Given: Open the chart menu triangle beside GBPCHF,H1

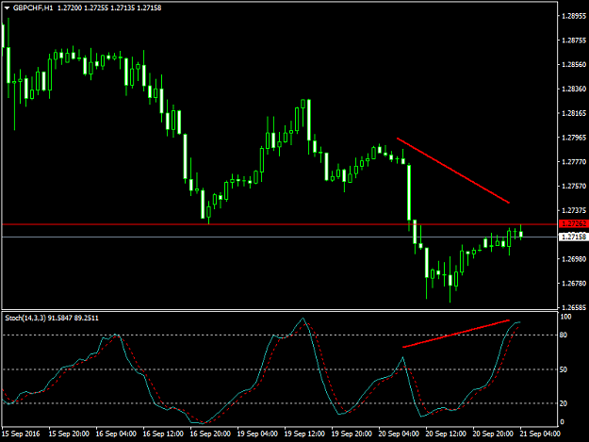Looking at the screenshot, I should pyautogui.click(x=7, y=8).
